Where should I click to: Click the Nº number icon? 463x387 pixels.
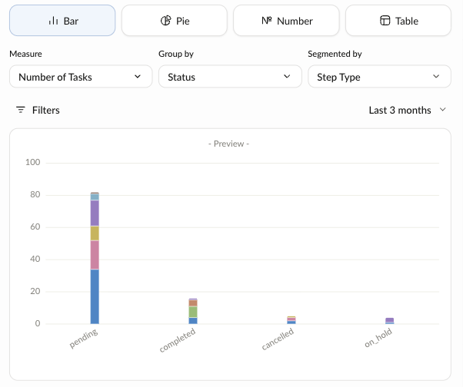pos(267,20)
